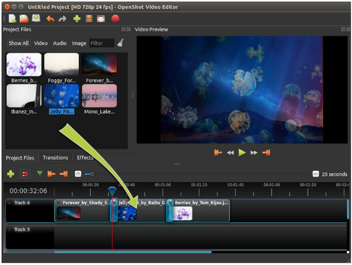Switch to the Effects tab

click(85, 158)
